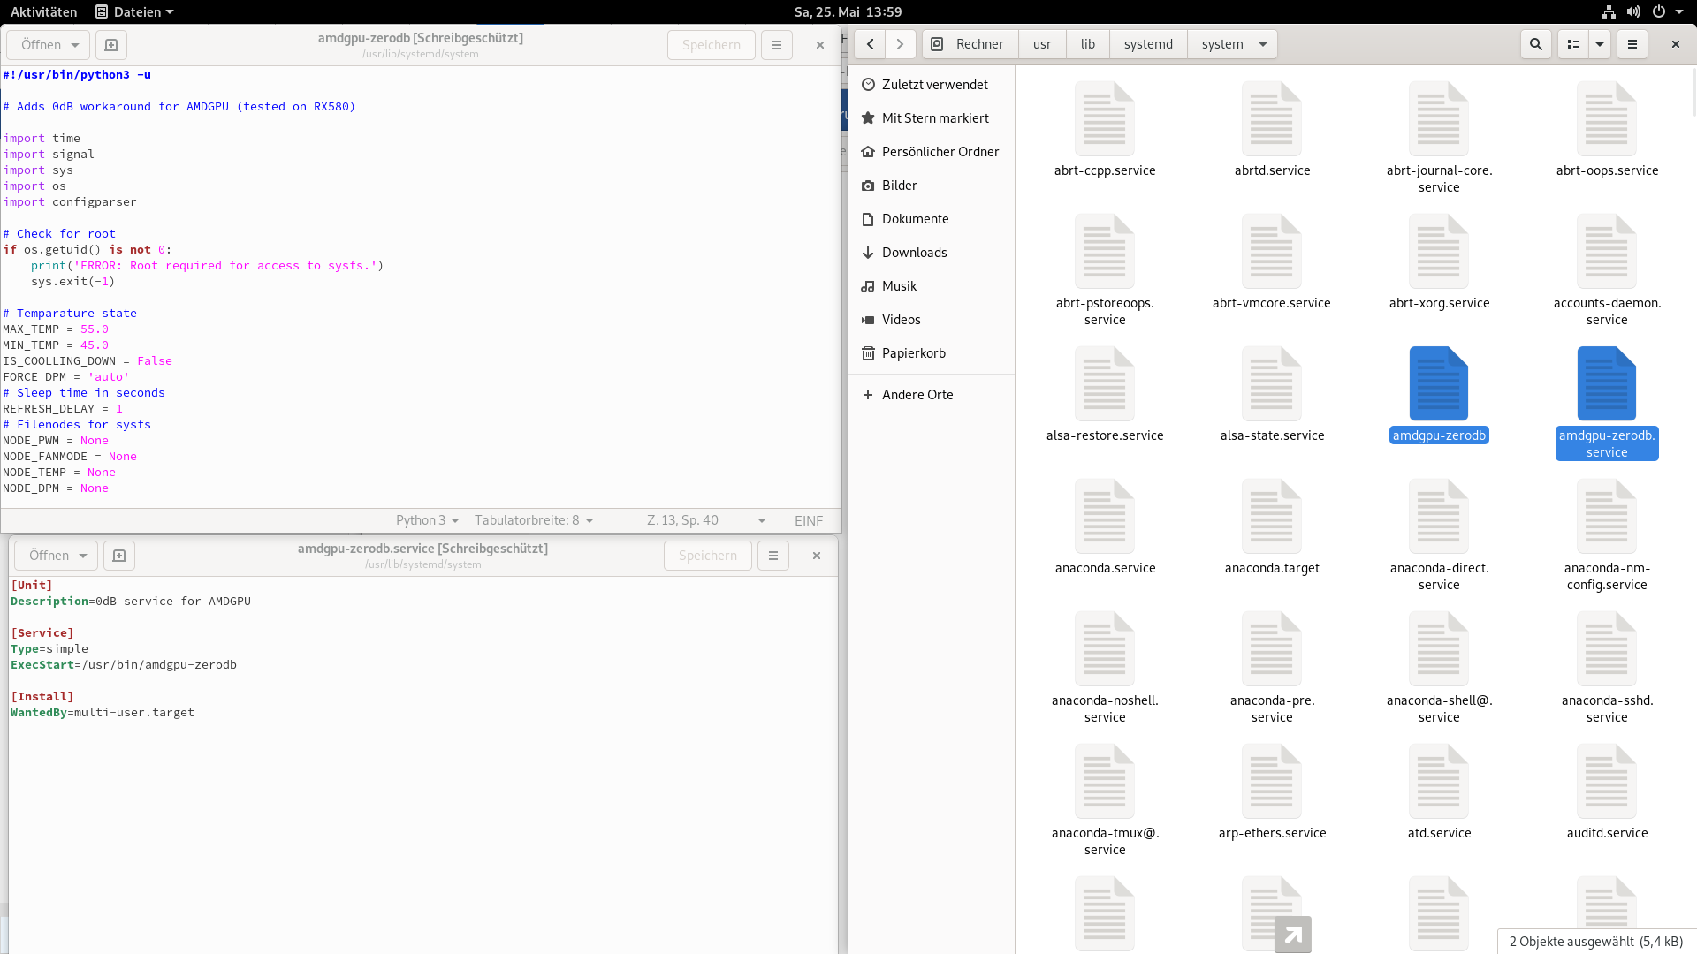Open hamburger menu of amdgpu-zerodb editor
The width and height of the screenshot is (1697, 954).
(777, 45)
